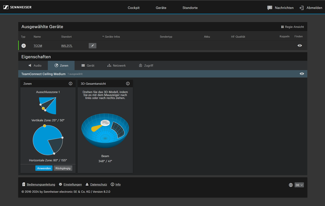Go to Standorte
325x206 pixels.
point(190,8)
